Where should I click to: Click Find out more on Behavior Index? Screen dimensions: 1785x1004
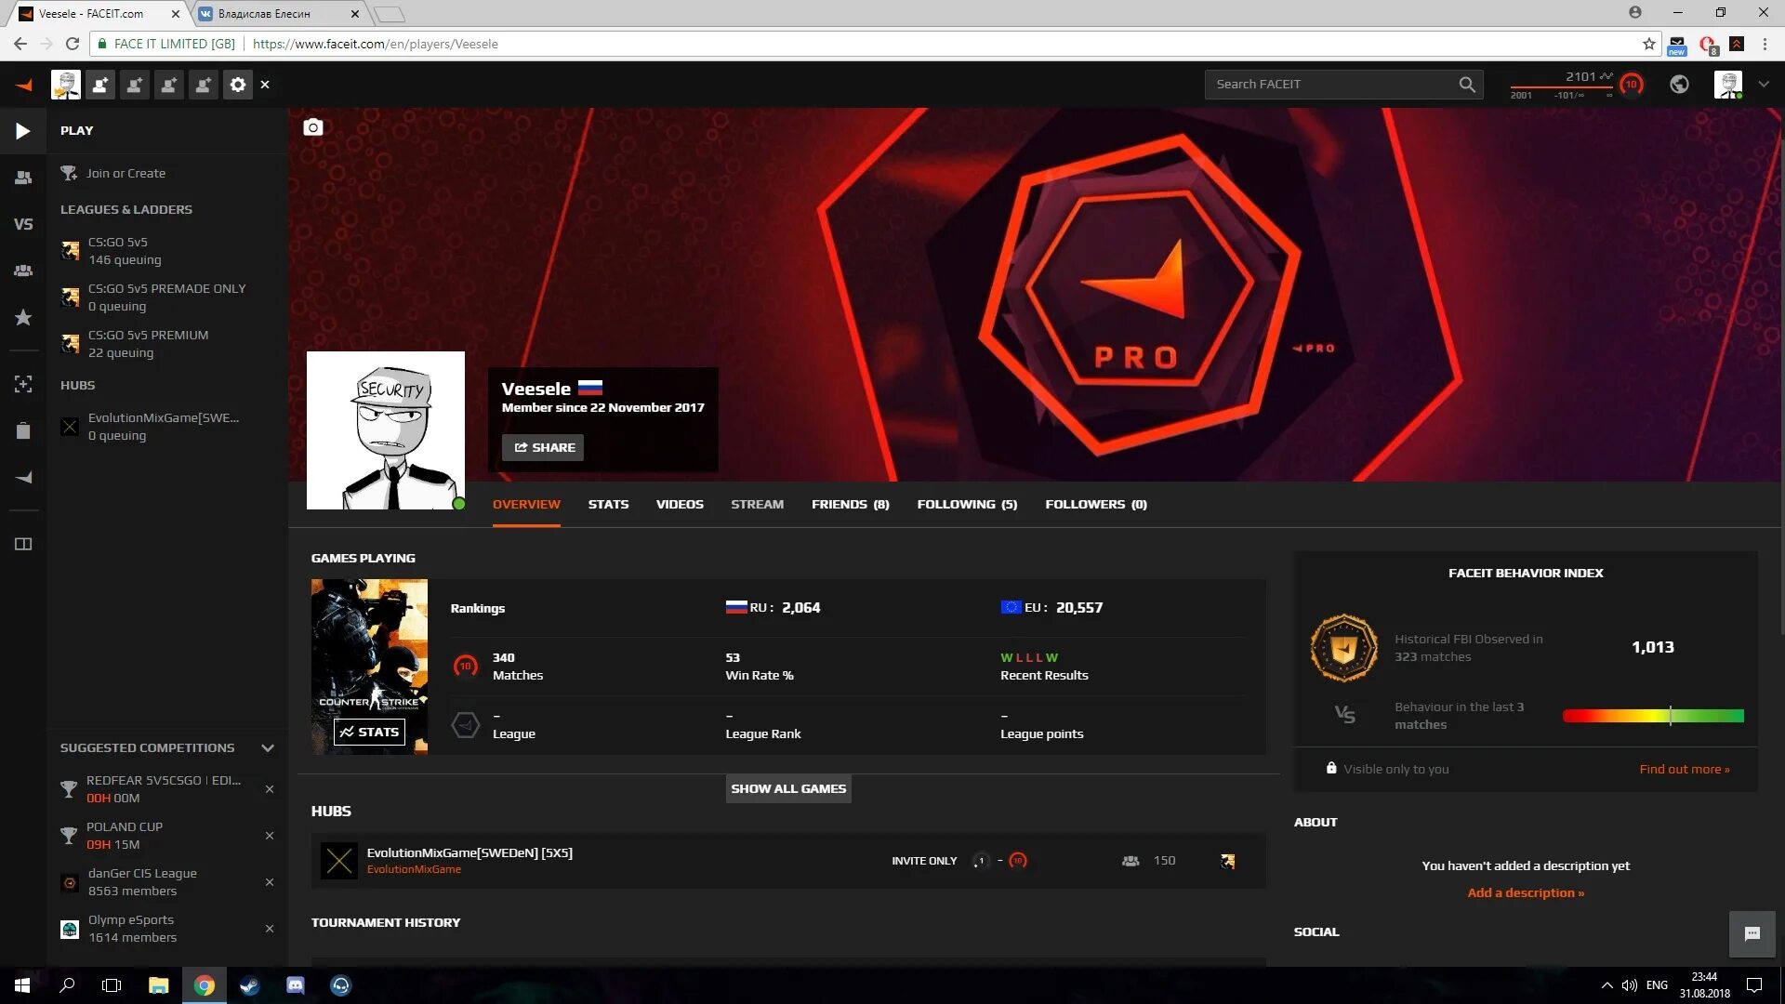click(x=1684, y=767)
